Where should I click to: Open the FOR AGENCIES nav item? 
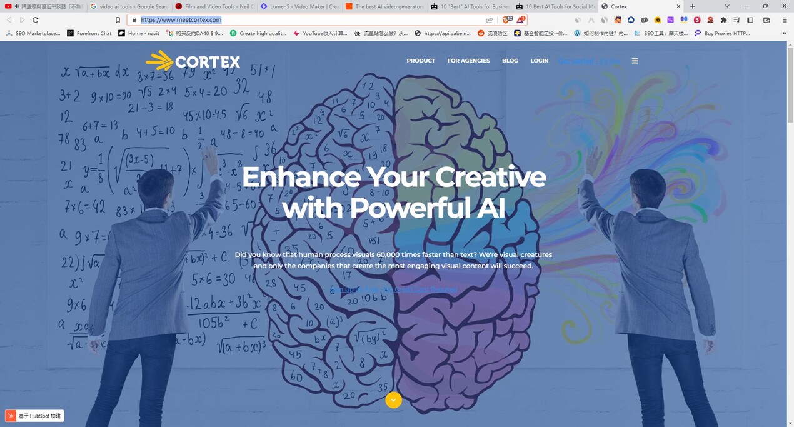tap(468, 61)
